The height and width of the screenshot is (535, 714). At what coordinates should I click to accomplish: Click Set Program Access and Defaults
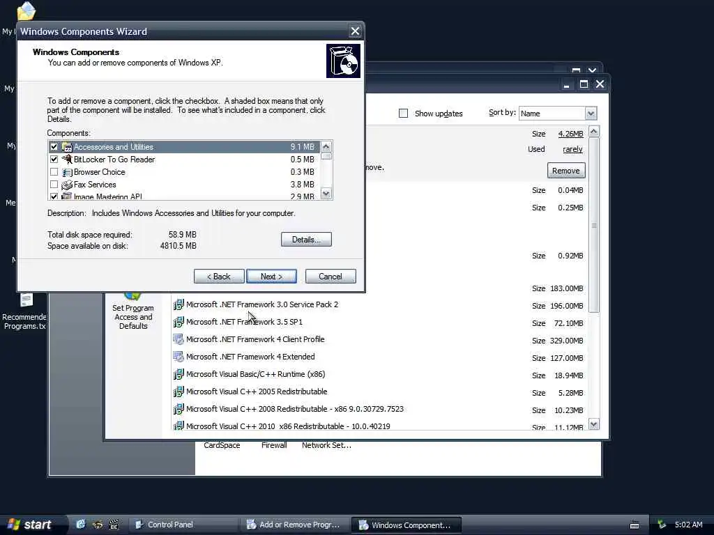point(133,311)
